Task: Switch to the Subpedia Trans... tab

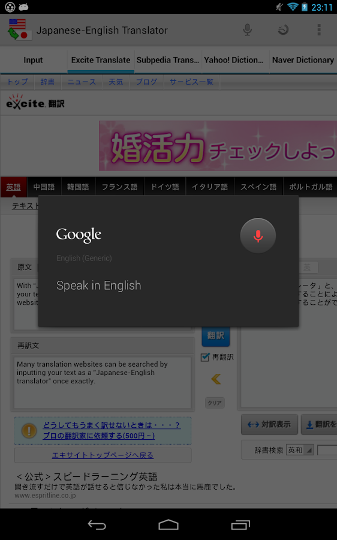Action: point(168,60)
